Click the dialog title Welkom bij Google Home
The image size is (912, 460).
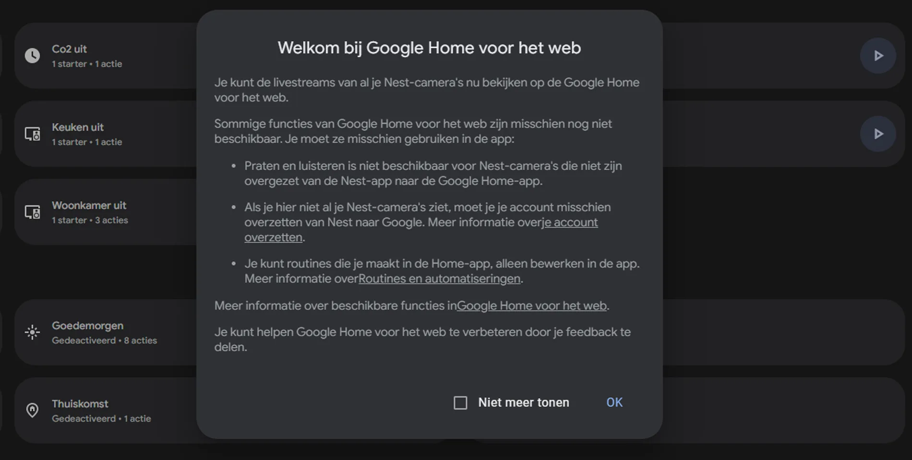429,48
